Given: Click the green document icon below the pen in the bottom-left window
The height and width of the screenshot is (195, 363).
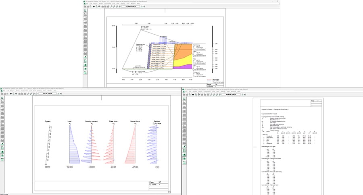Looking at the screenshot, I should (2, 148).
